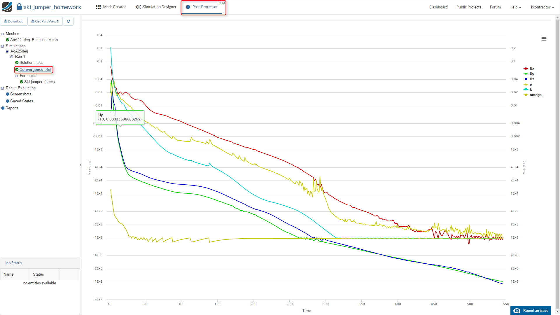560x315 pixels.
Task: Click the eye icon on Report an issue
Action: point(517,311)
